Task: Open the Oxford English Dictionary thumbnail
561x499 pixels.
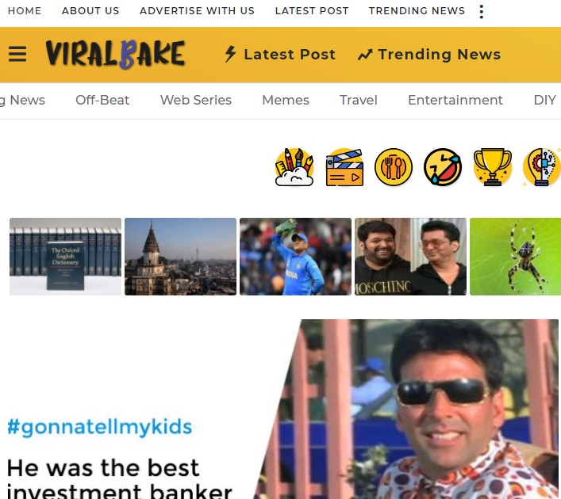Action: pos(66,257)
